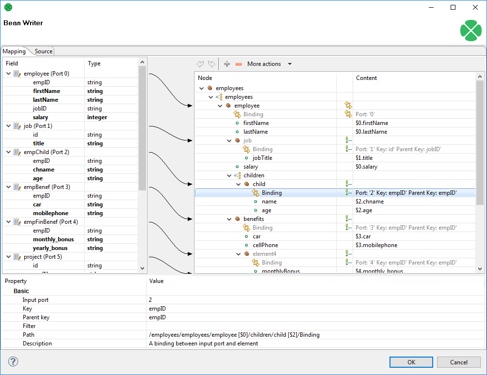Click the employee (Port 0) record icon

(x=17, y=74)
